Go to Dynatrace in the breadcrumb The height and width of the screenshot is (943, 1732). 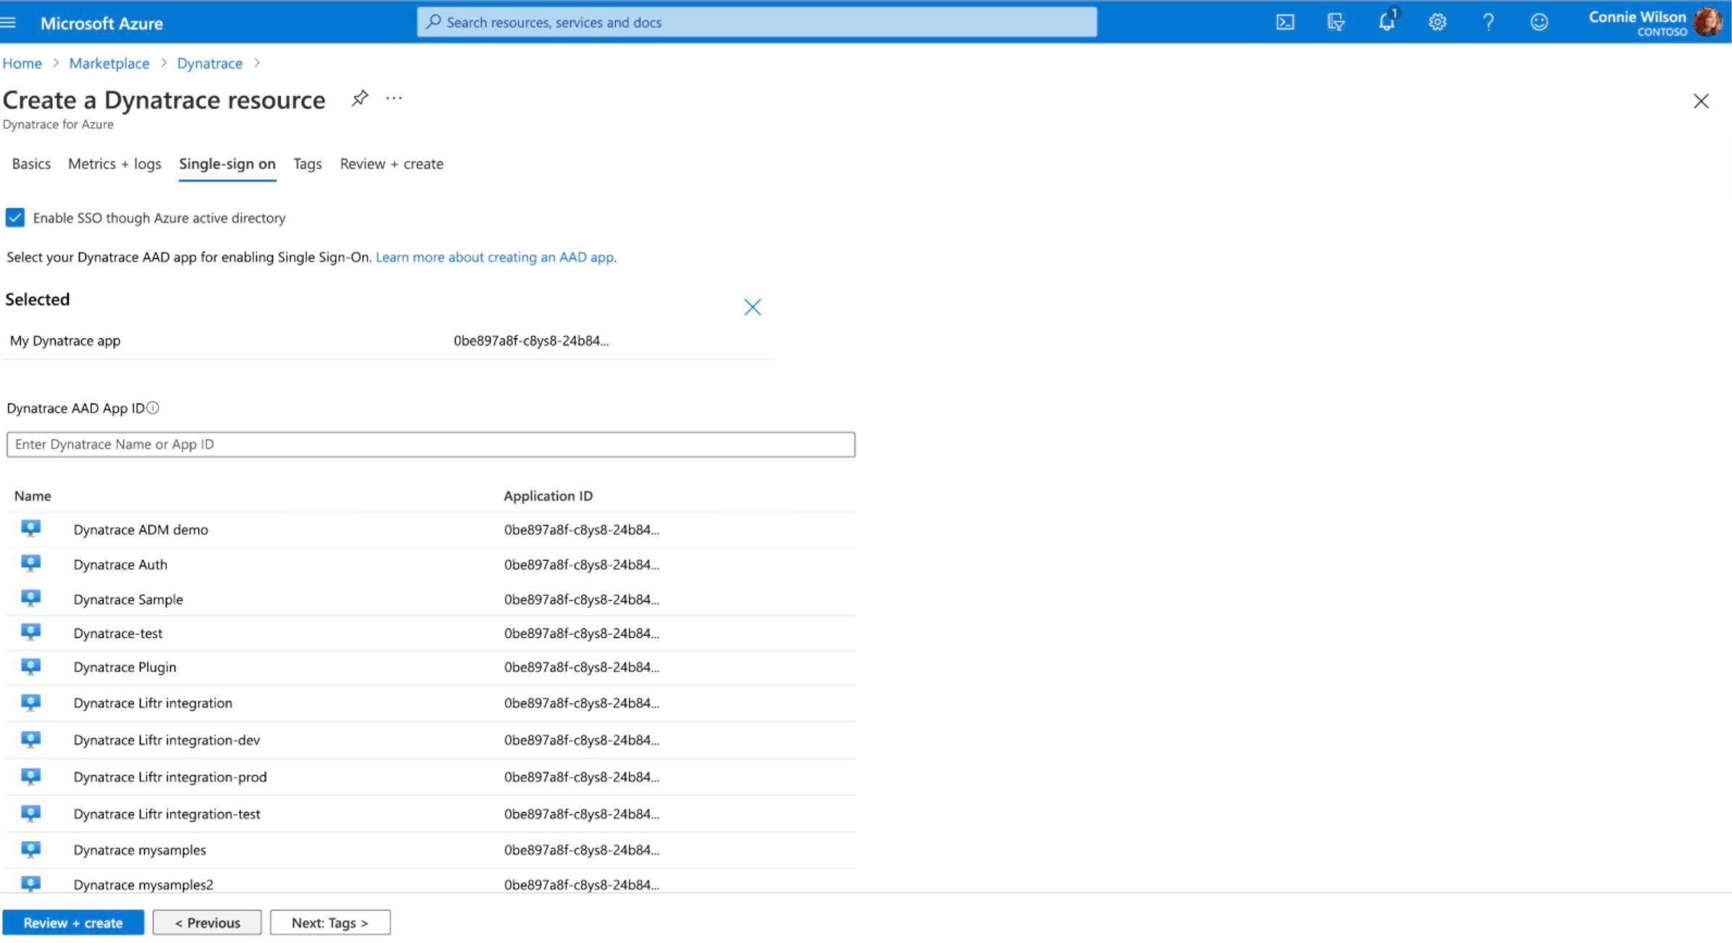[210, 64]
